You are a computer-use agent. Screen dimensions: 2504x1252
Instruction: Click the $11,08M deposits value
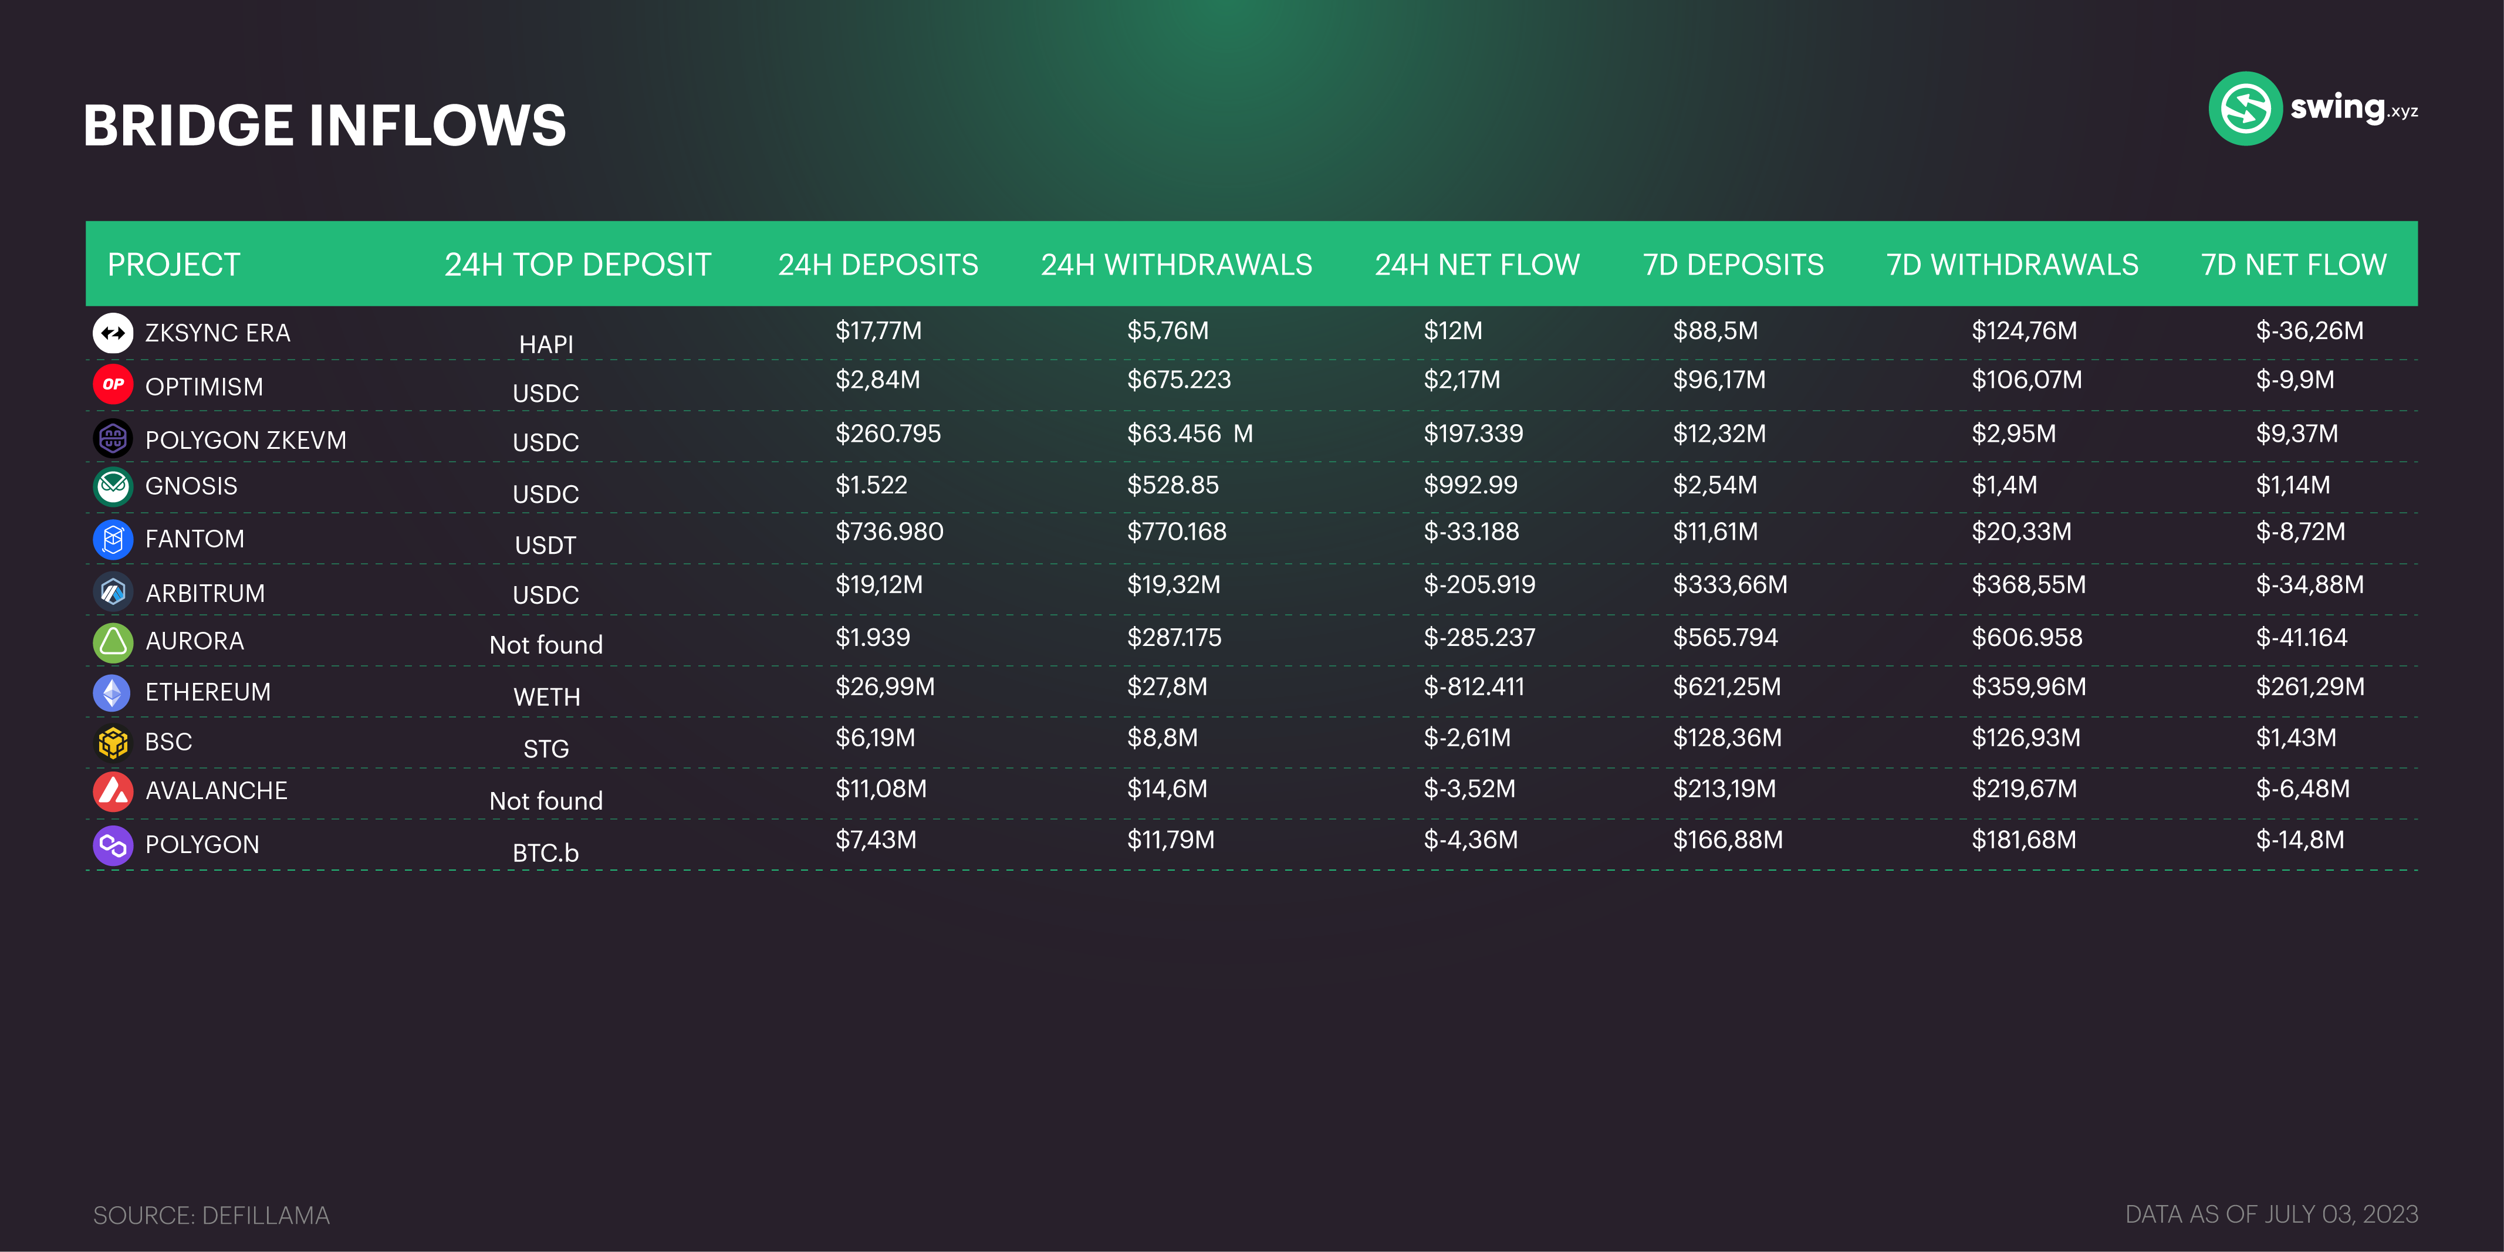point(881,789)
